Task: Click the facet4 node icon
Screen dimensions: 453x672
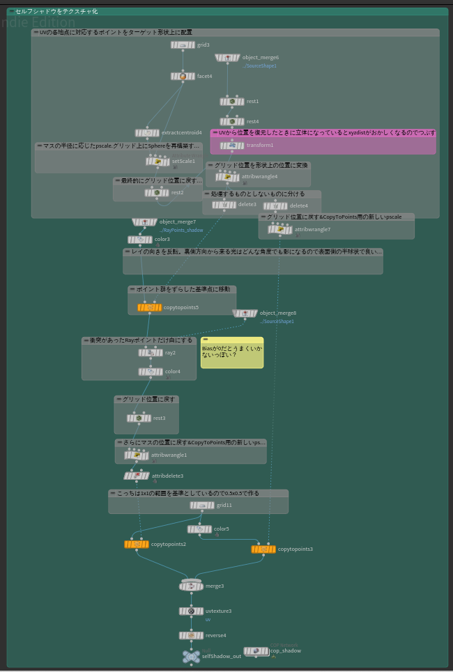Action: 183,77
